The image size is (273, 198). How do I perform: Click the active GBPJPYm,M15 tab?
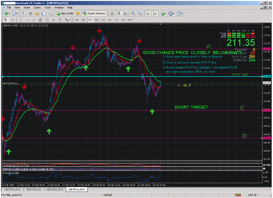76,189
